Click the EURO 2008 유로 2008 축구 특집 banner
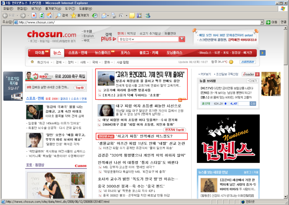Viewport: 289px width, 205px height. click(x=56, y=76)
